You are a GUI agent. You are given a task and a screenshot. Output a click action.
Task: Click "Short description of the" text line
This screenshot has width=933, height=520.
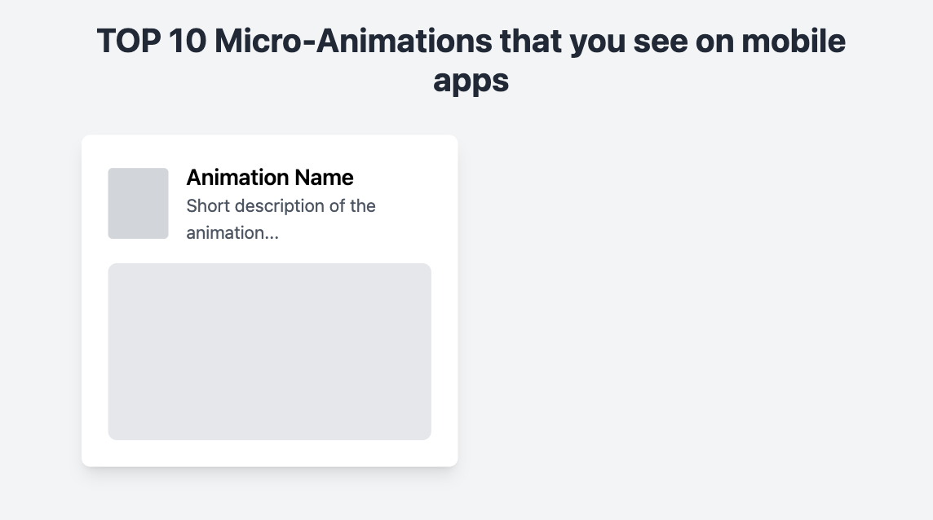tap(281, 205)
